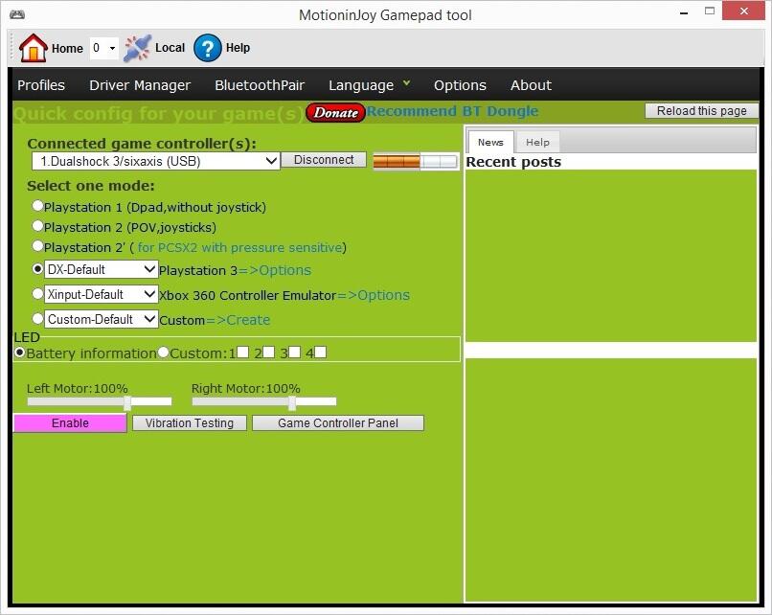Click the Vibration Testing button
This screenshot has width=772, height=615.
[x=190, y=423]
